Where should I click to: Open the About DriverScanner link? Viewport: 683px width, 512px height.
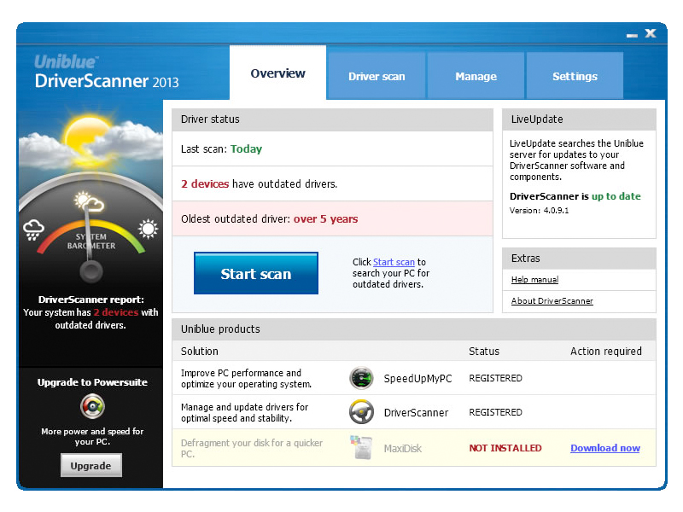tap(552, 301)
